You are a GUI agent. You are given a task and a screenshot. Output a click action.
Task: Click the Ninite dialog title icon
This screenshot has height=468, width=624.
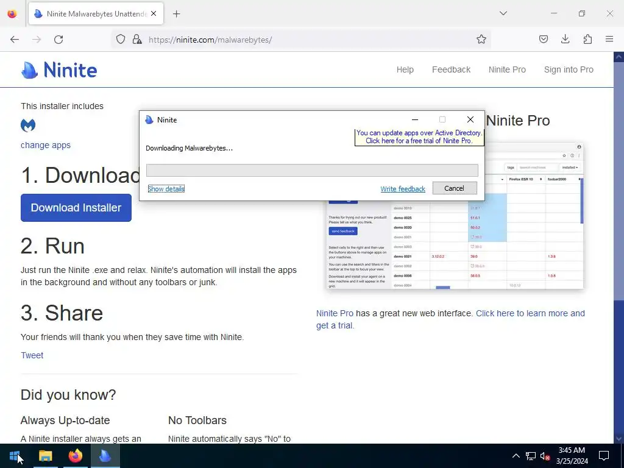(x=149, y=120)
